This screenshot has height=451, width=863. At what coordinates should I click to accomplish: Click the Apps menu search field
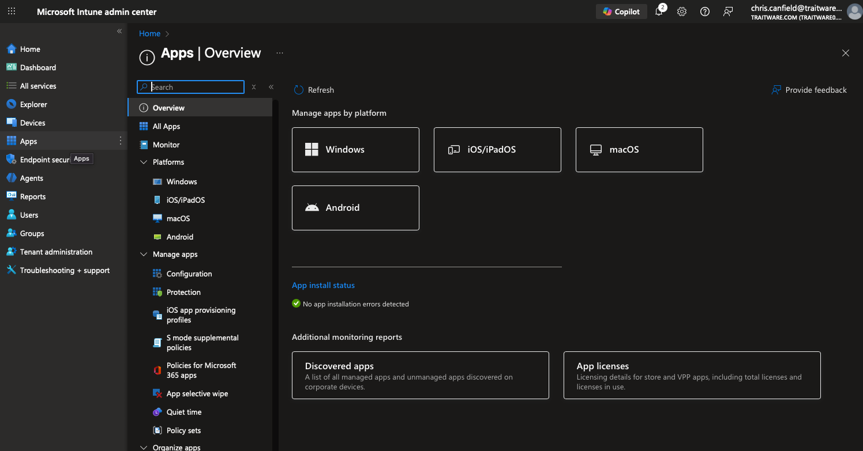196,87
